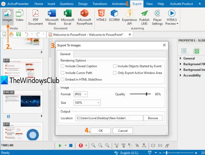Image resolution: width=205 pixels, height=155 pixels.
Task: Open size and position properties icon
Action: [196, 51]
